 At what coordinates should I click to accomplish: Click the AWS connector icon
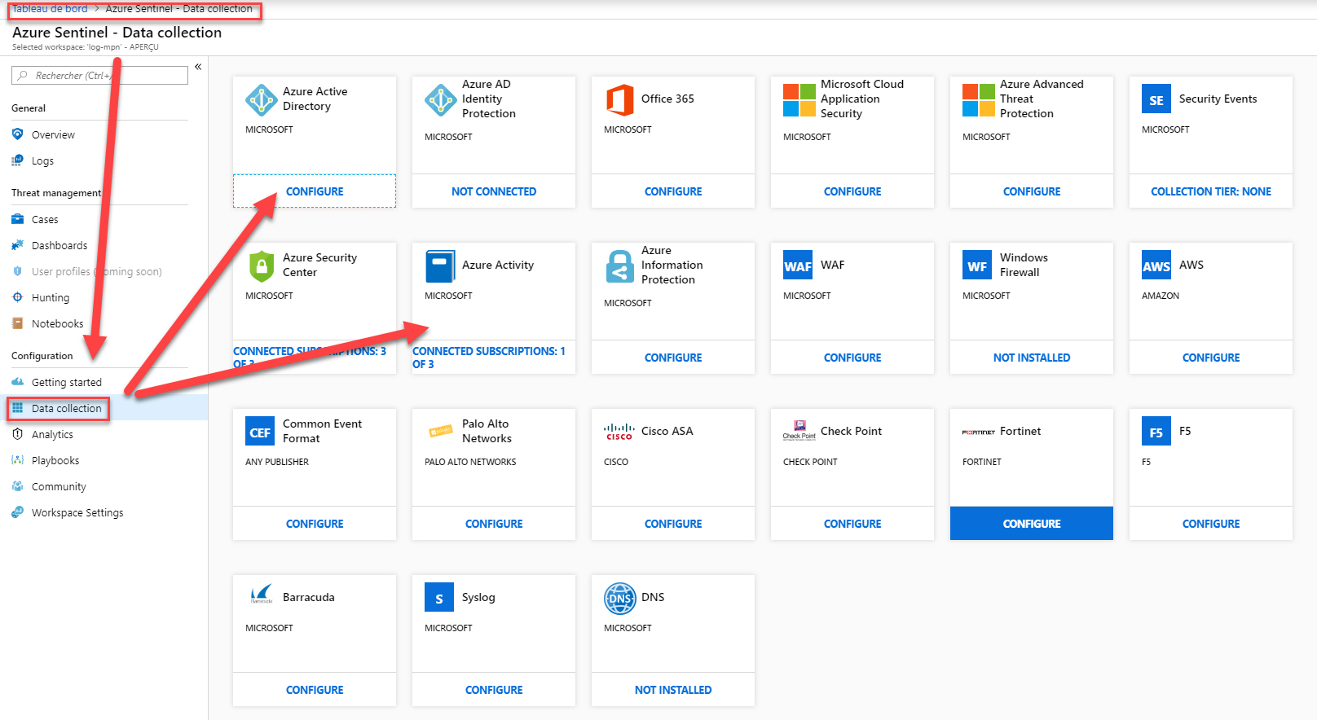[x=1156, y=266]
